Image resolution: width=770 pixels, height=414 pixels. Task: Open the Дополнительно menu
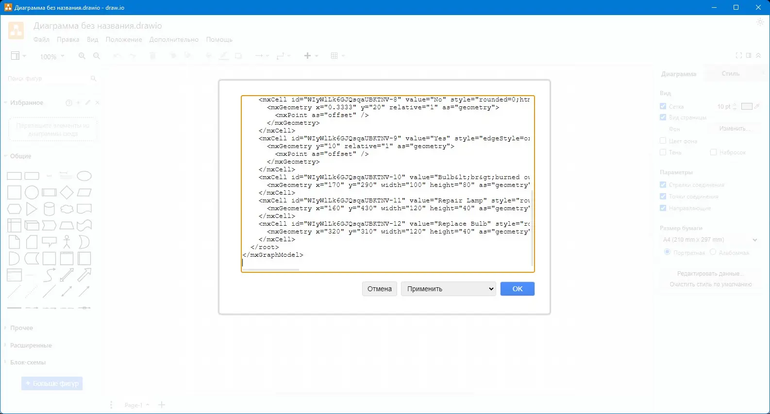[x=174, y=39]
